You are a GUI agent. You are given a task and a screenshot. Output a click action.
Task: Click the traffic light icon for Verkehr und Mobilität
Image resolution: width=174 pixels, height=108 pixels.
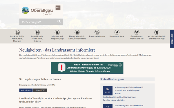tap(157, 32)
